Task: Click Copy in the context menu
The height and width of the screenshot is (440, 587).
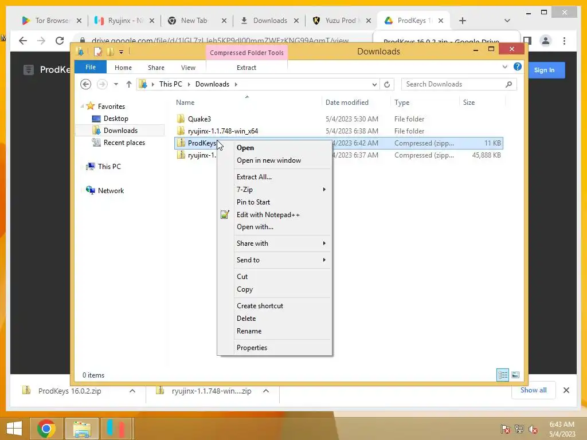Action: [245, 289]
